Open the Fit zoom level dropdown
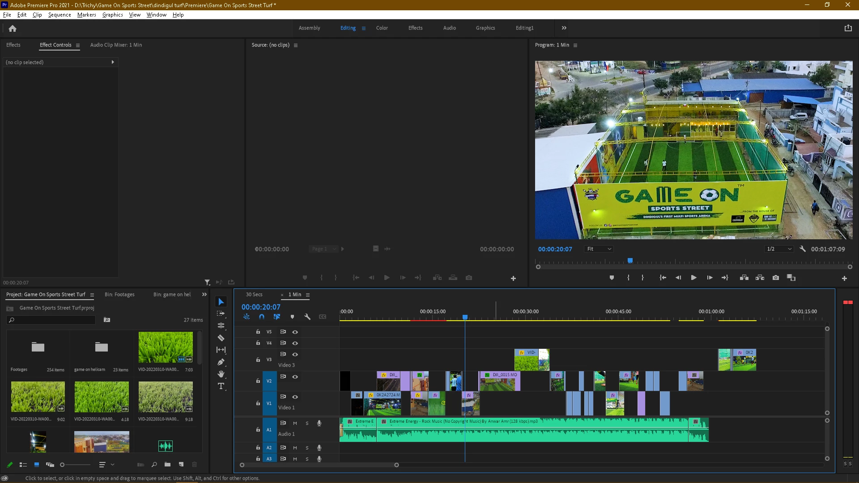Viewport: 859px width, 483px height. (599, 249)
